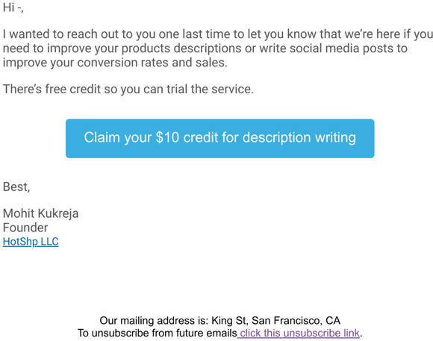Image resolution: width=433 pixels, height=341 pixels.
Task: Click the phrase 'conversion rates and sales'
Action: pos(152,63)
